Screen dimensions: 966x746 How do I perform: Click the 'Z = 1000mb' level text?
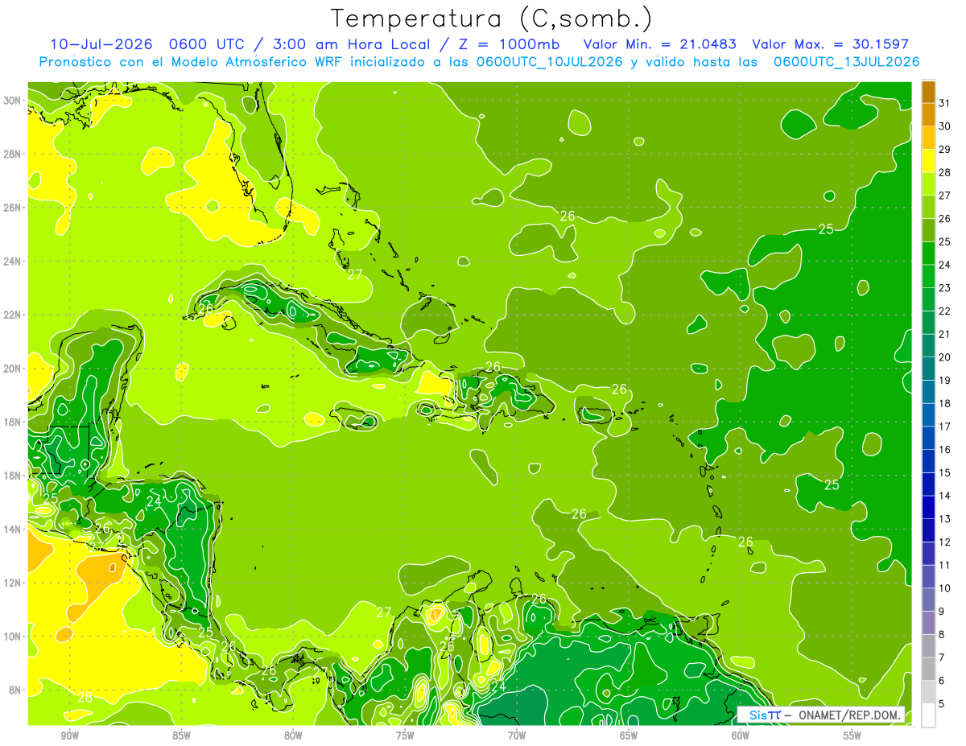pyautogui.click(x=510, y=44)
